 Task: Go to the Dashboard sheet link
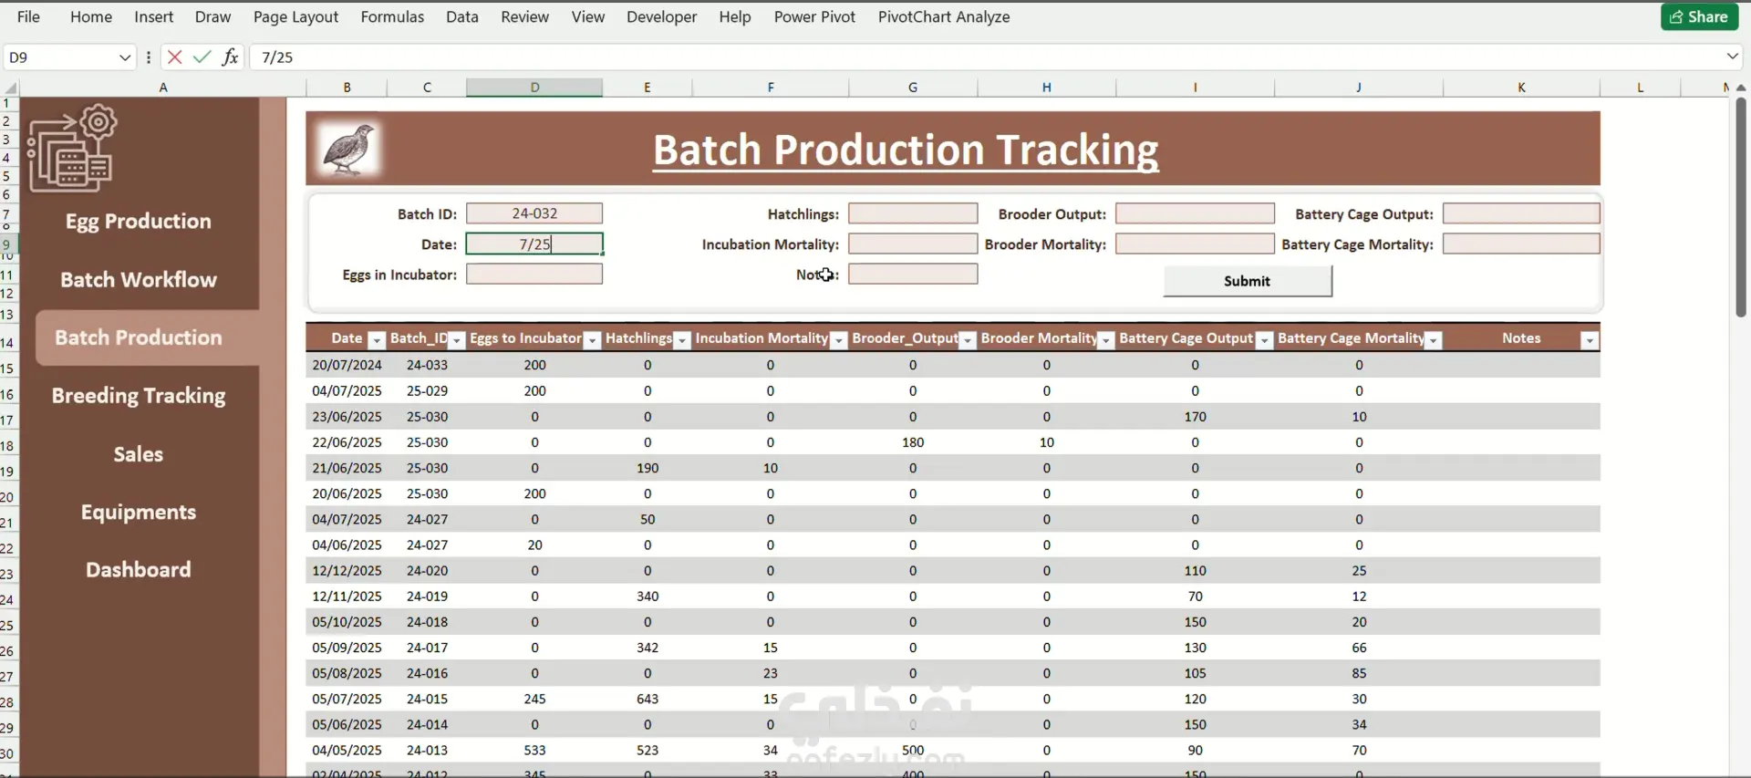pyautogui.click(x=139, y=570)
